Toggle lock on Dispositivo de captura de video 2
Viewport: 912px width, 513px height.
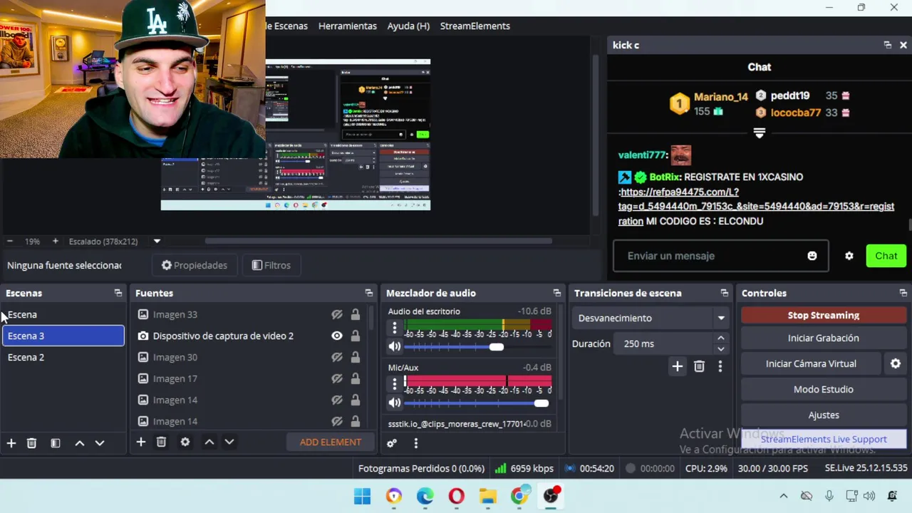point(355,336)
